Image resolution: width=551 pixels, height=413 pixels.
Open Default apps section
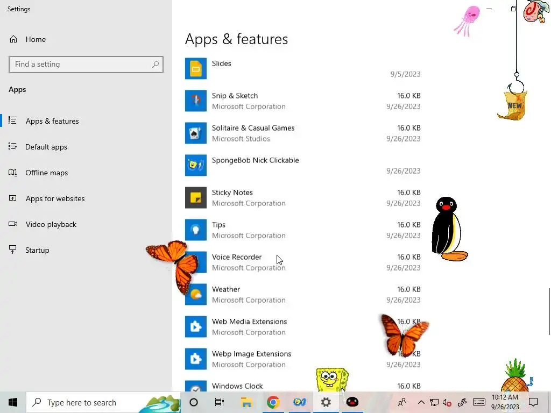86,147
